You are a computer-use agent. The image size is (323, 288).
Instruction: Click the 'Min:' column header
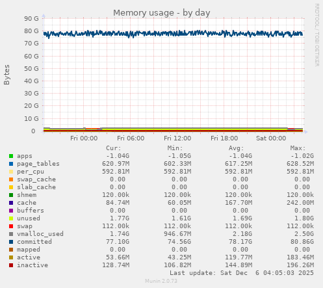175,148
